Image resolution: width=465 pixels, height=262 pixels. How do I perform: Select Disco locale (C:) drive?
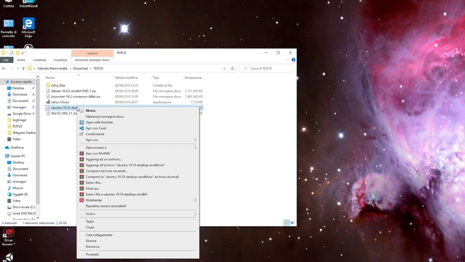24,207
